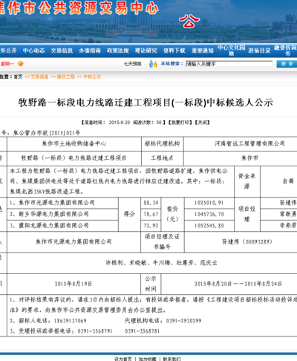The image size is (297, 361).
Task: Click the 搜索 button
Action: (x=287, y=64)
